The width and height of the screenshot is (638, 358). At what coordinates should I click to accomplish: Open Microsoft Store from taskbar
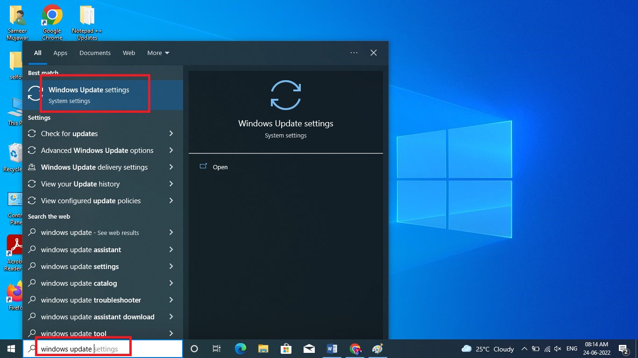tap(286, 349)
